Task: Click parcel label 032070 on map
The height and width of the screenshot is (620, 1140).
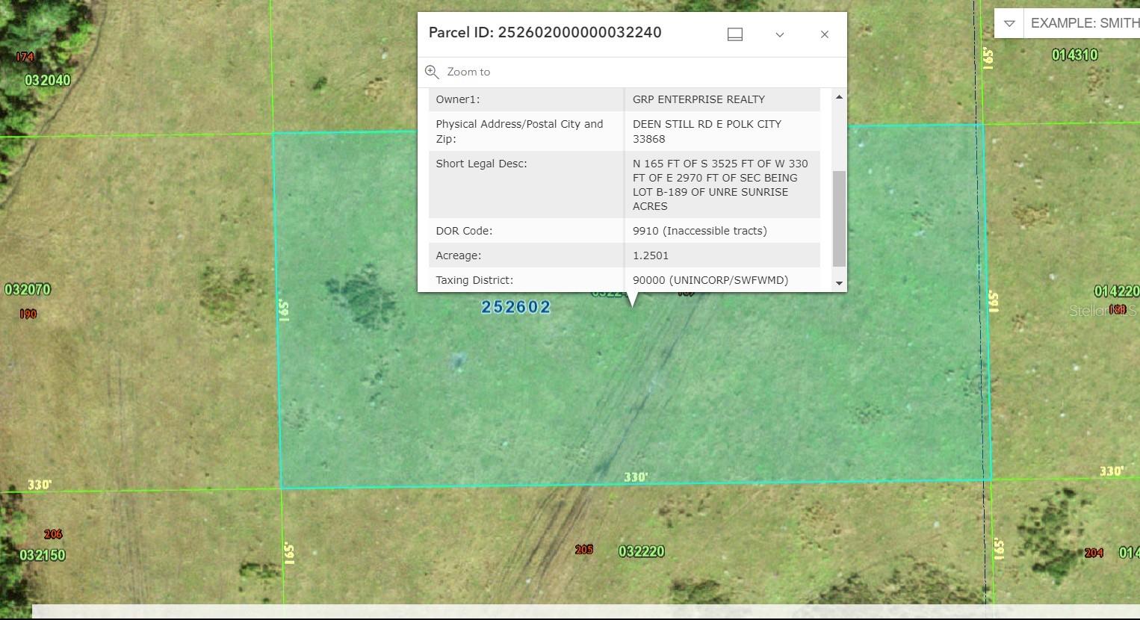Action: coord(28,289)
